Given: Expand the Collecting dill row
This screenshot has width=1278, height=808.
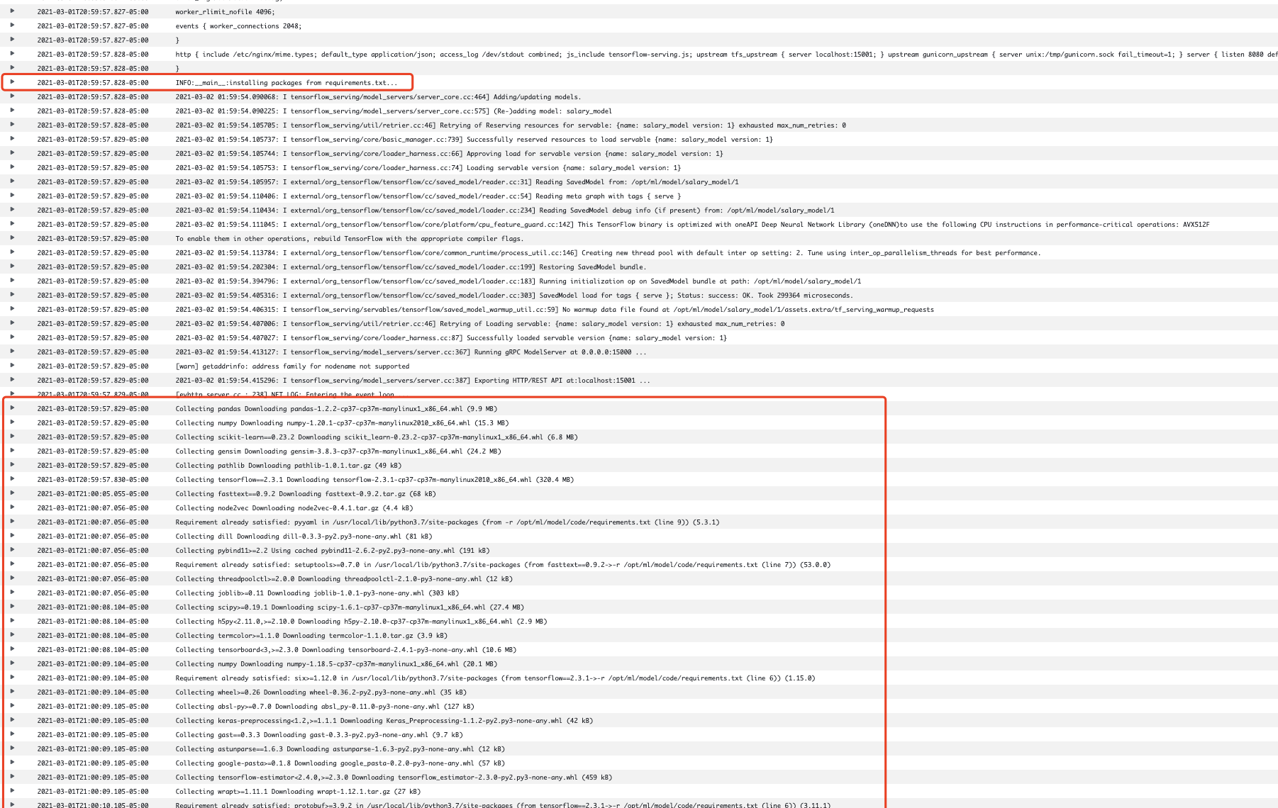Looking at the screenshot, I should tap(12, 536).
